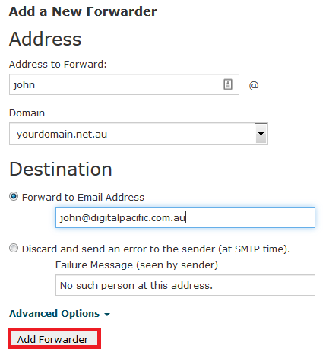Expand Advanced Options
Viewport: 329px width, 355px height.
59,314
